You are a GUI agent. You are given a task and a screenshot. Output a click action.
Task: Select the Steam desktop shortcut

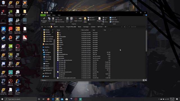(x=3, y=39)
